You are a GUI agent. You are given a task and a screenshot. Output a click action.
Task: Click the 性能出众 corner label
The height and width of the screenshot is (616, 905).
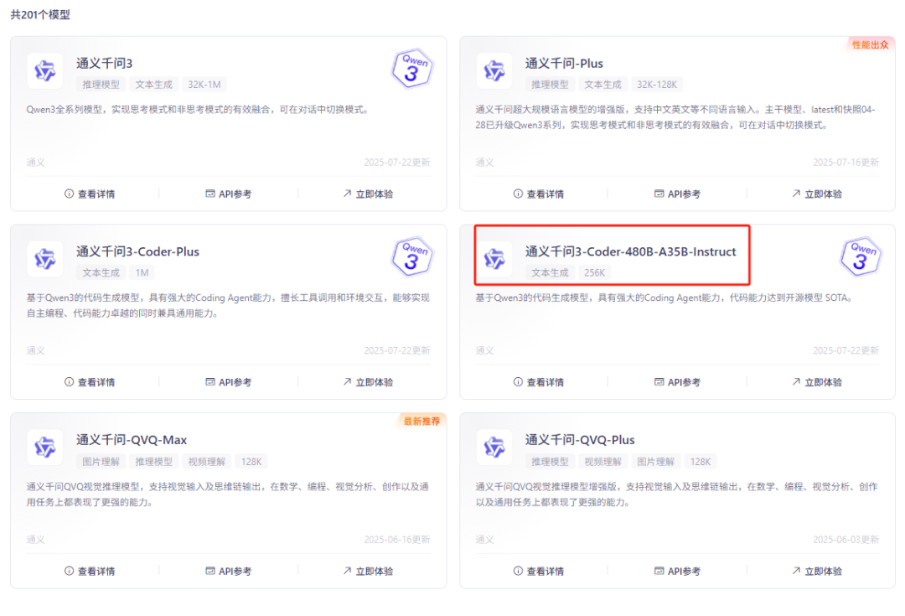click(871, 45)
